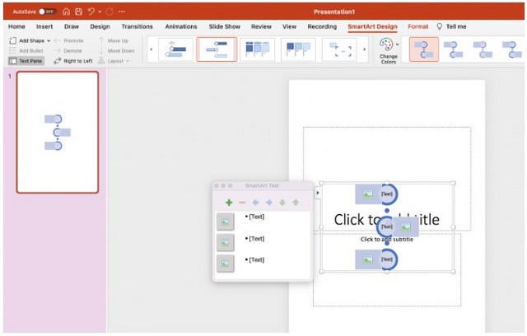527x336 pixels.
Task: Click the green plus add bullet icon
Action: 228,203
